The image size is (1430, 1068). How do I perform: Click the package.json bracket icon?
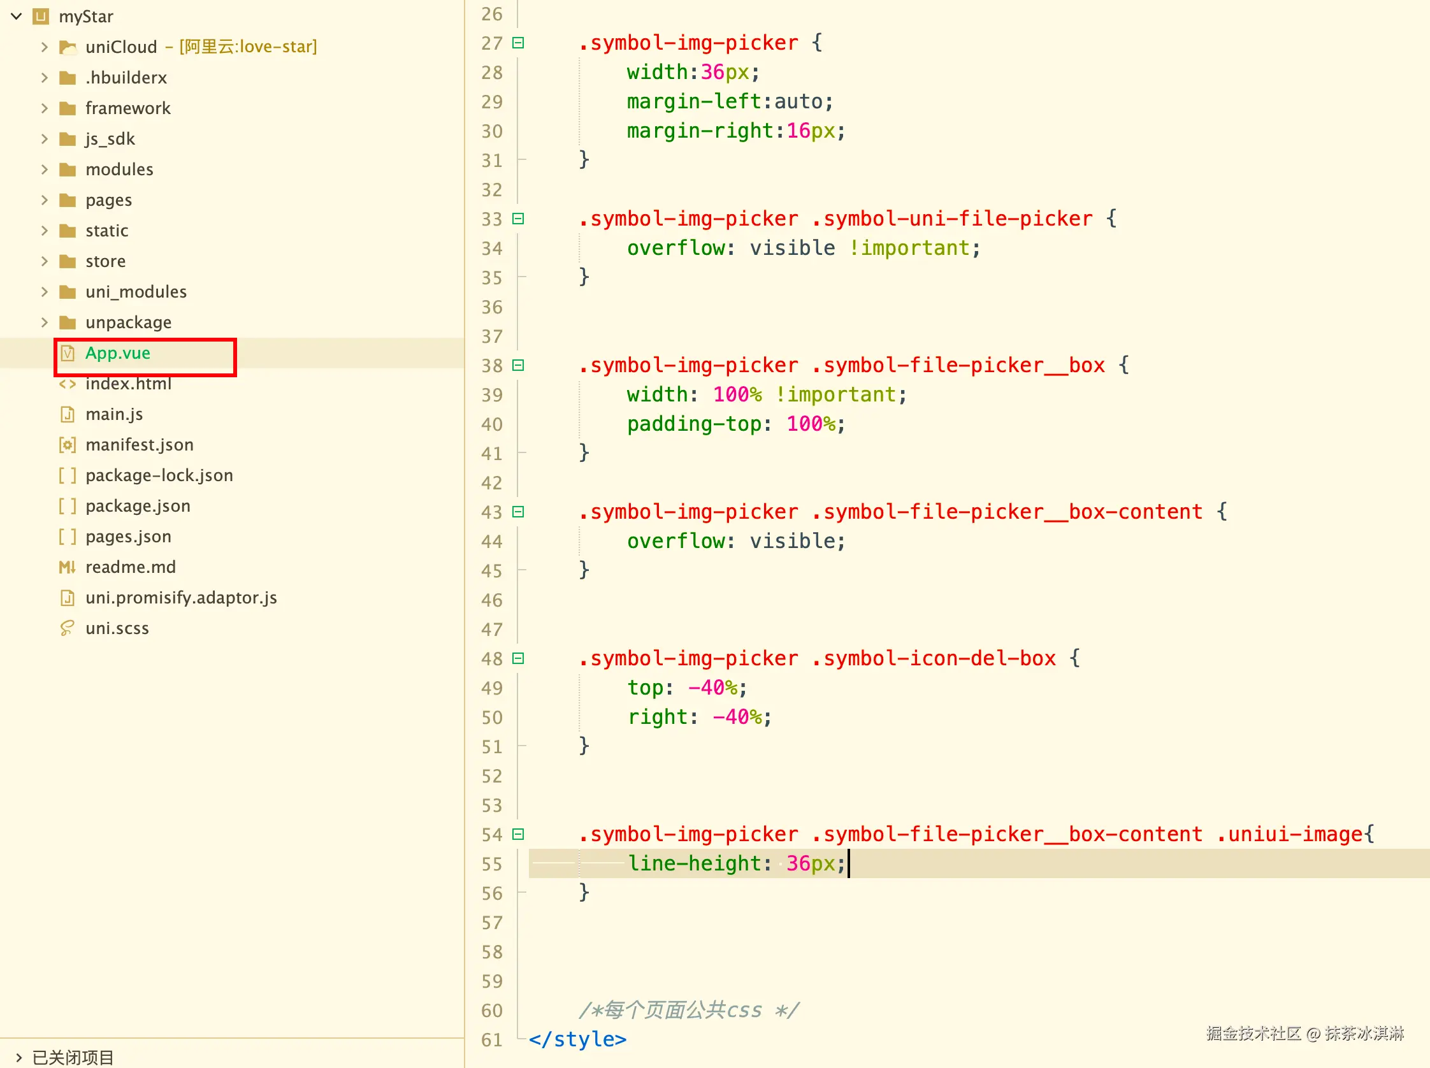point(68,506)
